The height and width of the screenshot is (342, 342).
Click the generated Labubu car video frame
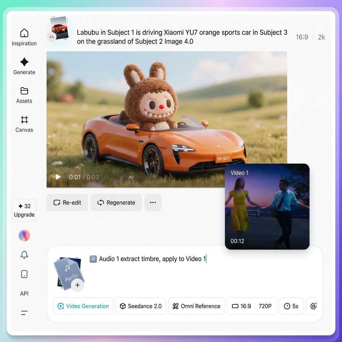pos(167,120)
